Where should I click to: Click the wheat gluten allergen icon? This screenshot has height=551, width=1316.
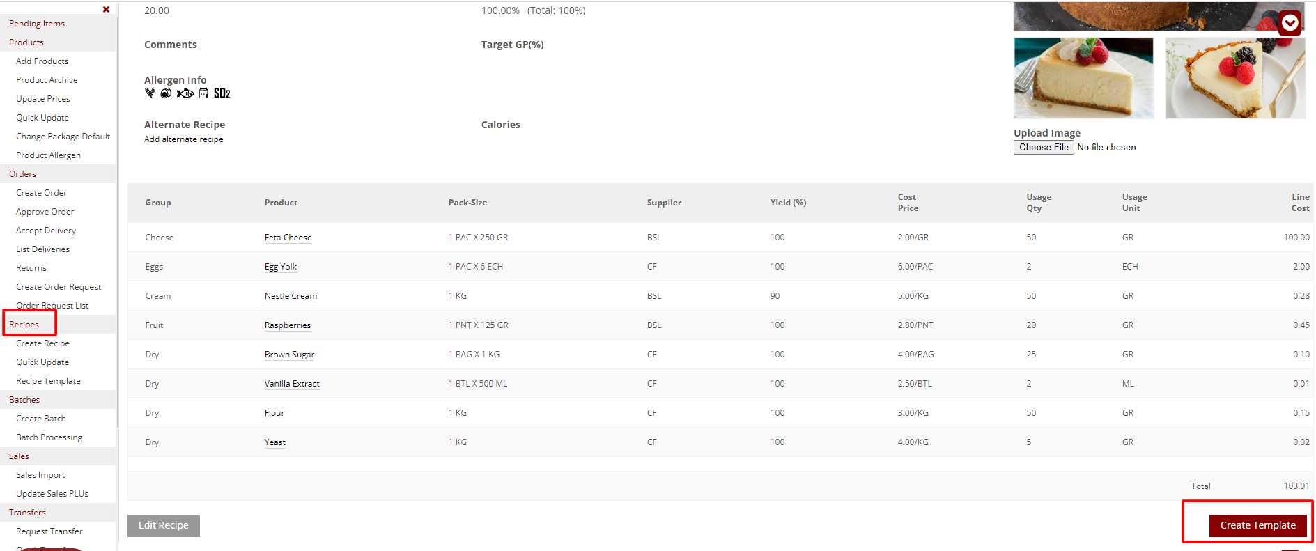pyautogui.click(x=150, y=93)
